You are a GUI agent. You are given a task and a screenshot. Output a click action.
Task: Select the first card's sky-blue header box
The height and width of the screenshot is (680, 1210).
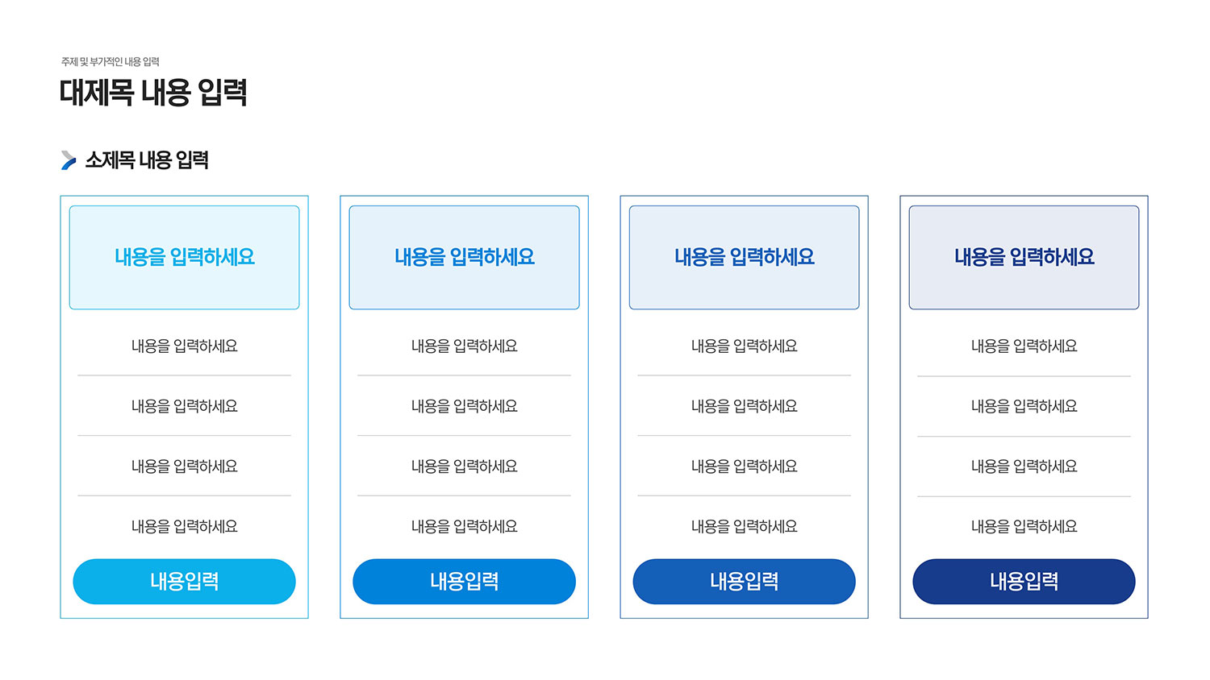[x=184, y=257]
